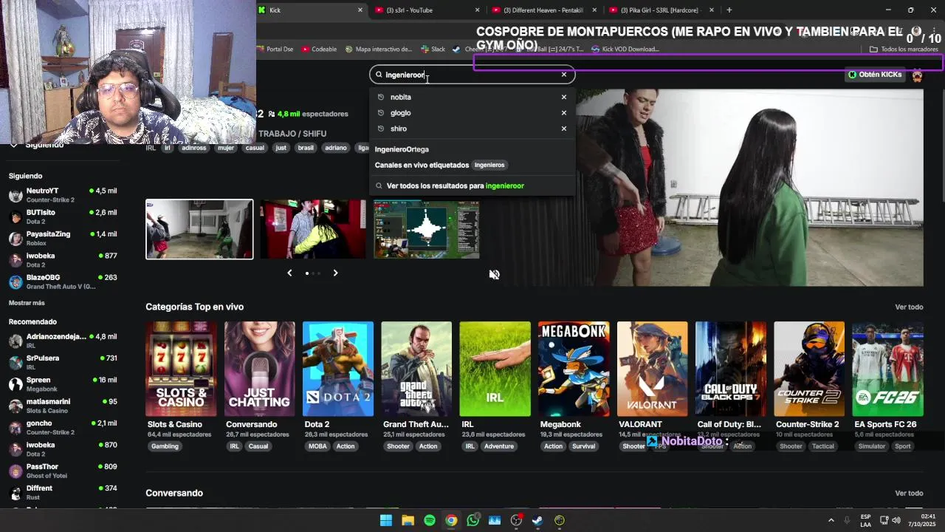Remove 'nobita' from search history

564,97
